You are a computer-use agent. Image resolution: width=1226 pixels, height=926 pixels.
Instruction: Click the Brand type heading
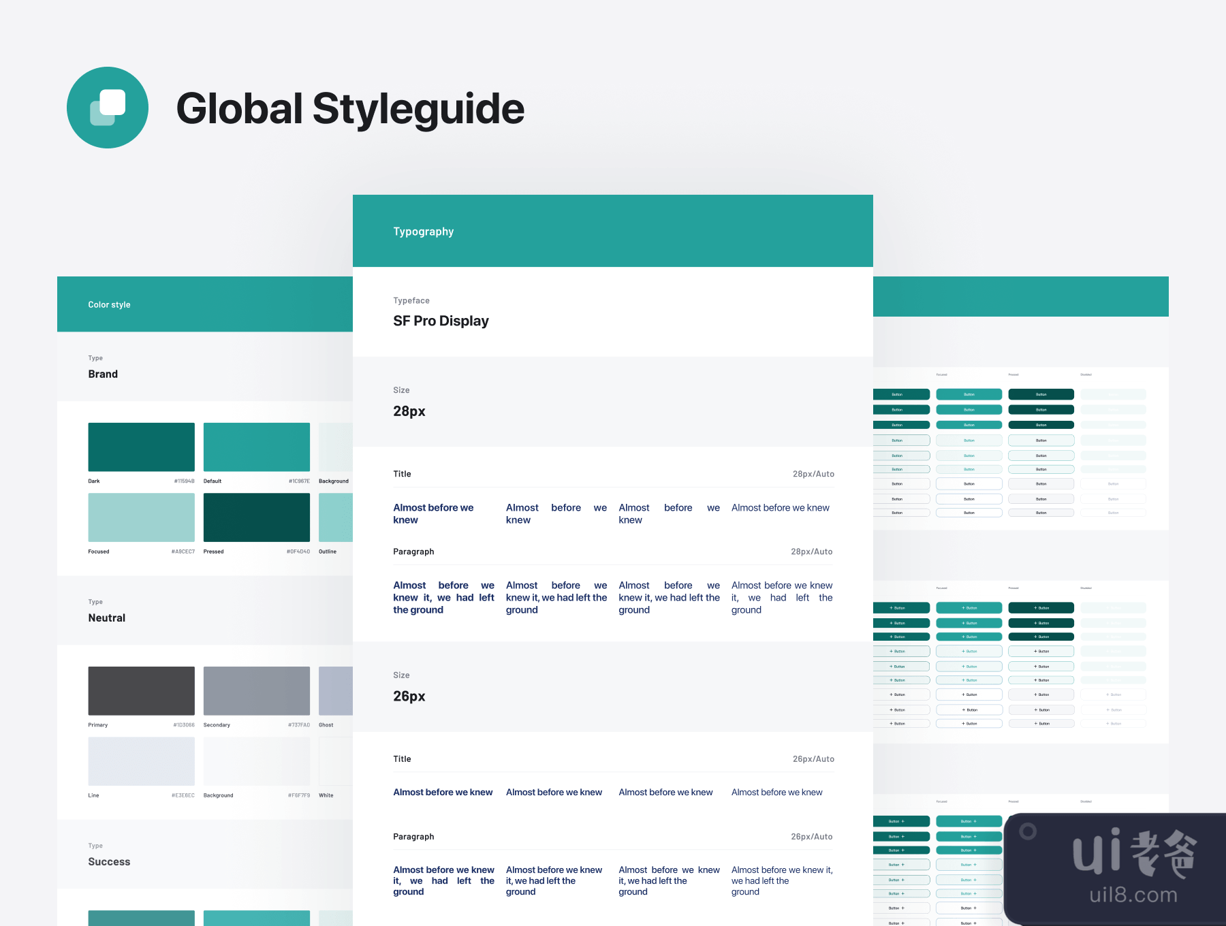(x=103, y=374)
